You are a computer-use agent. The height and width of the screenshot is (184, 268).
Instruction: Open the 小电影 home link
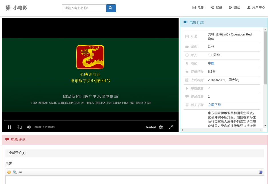click(x=20, y=8)
